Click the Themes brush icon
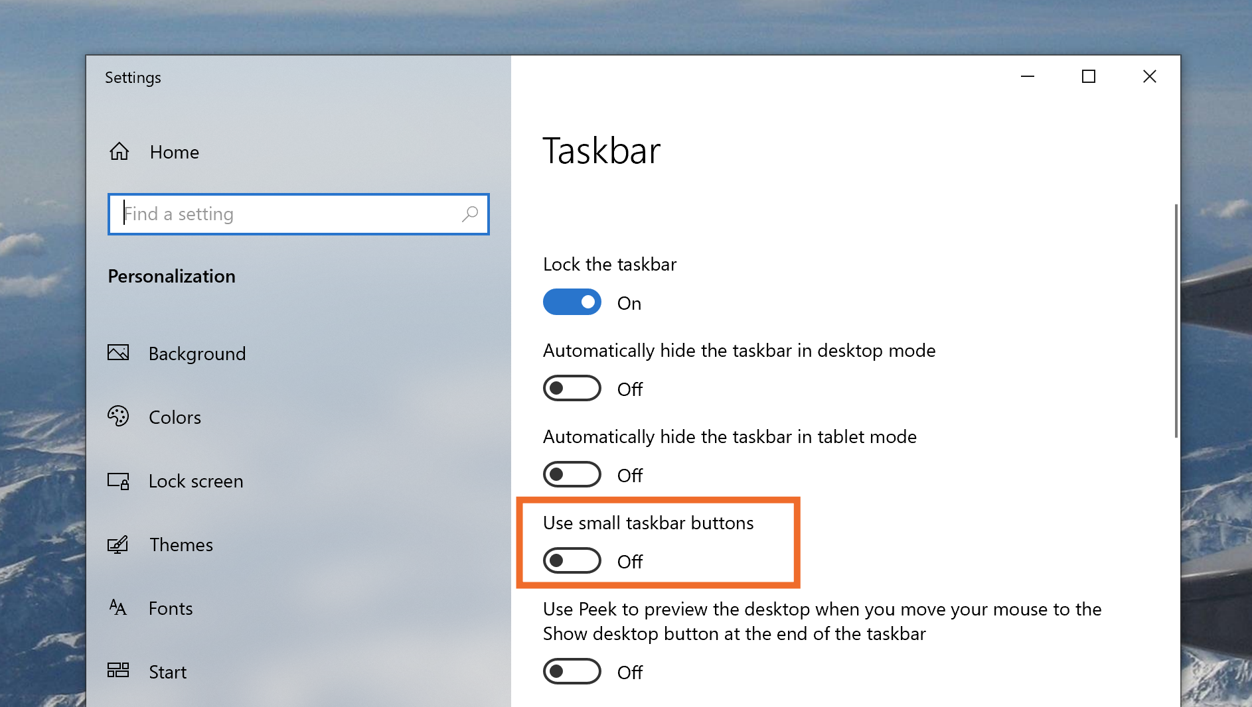Viewport: 1252px width, 707px height. pyautogui.click(x=118, y=545)
